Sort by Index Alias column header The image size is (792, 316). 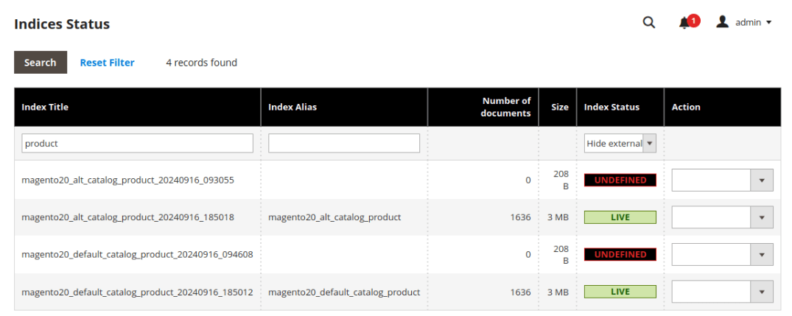292,107
